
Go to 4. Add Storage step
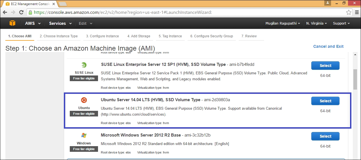click(x=139, y=36)
